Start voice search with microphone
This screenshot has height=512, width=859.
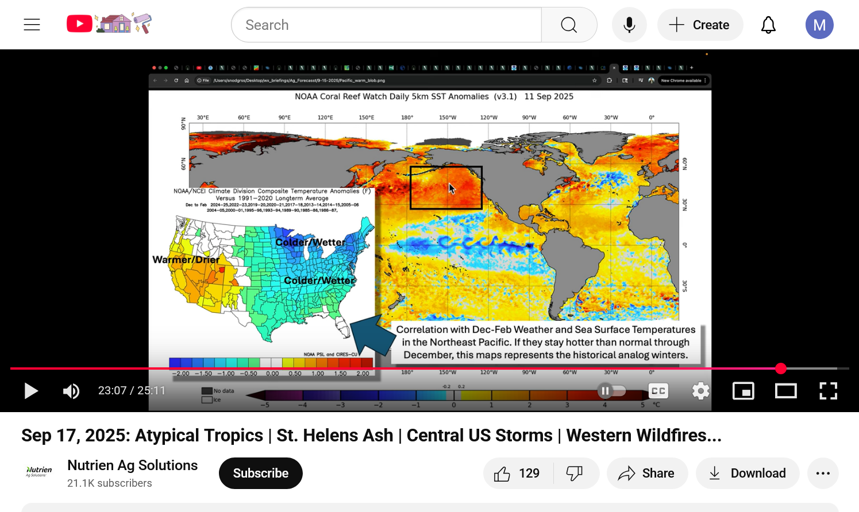(x=629, y=25)
